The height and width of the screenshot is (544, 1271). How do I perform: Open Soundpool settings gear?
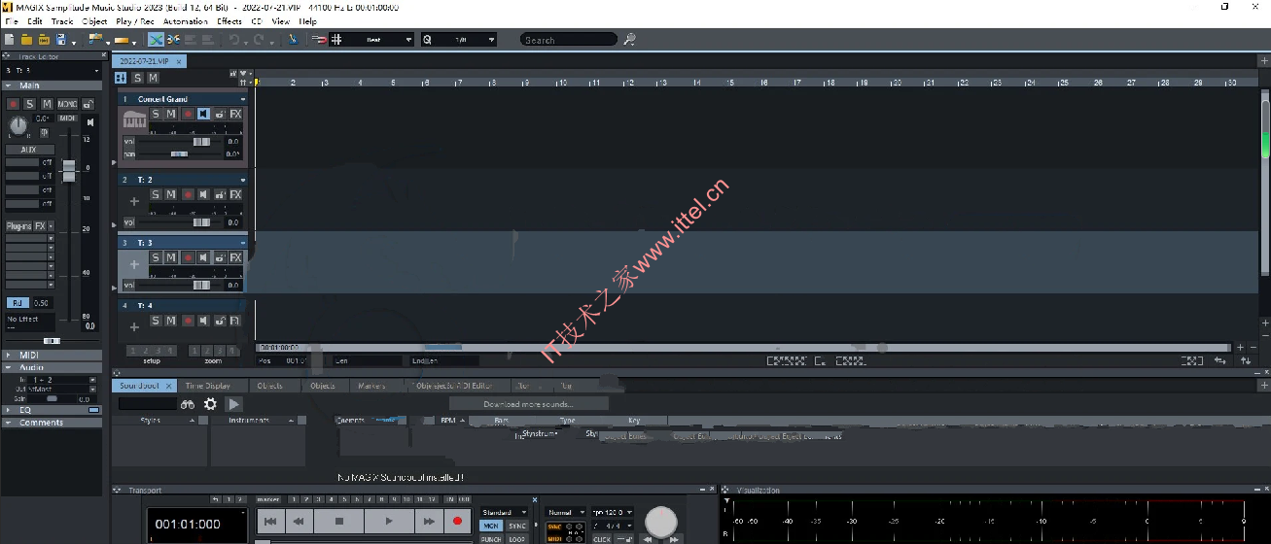click(210, 404)
